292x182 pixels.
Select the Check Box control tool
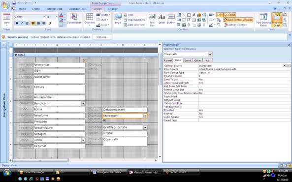pyautogui.click(x=189, y=20)
